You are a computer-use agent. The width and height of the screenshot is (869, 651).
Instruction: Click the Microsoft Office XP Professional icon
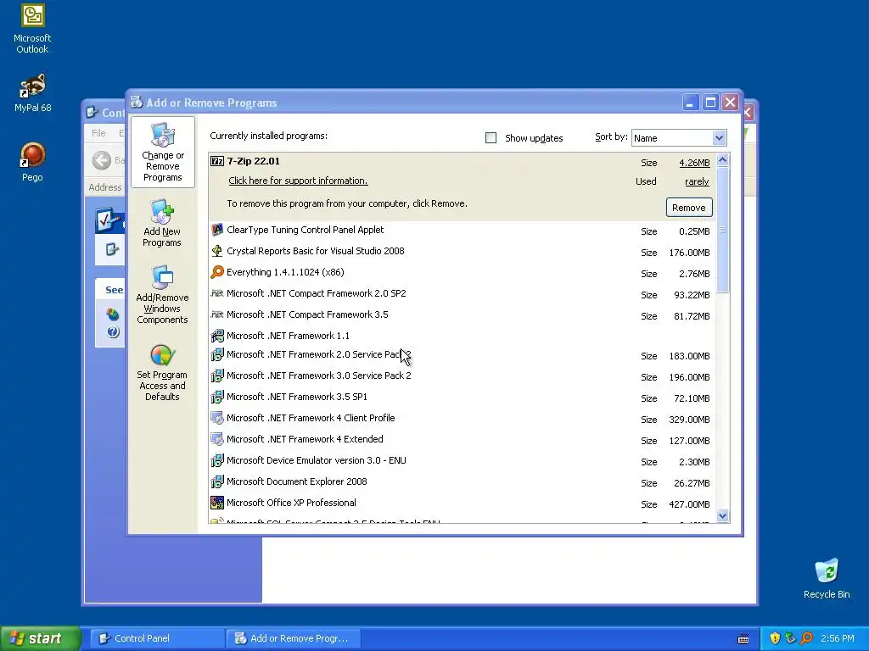(217, 503)
